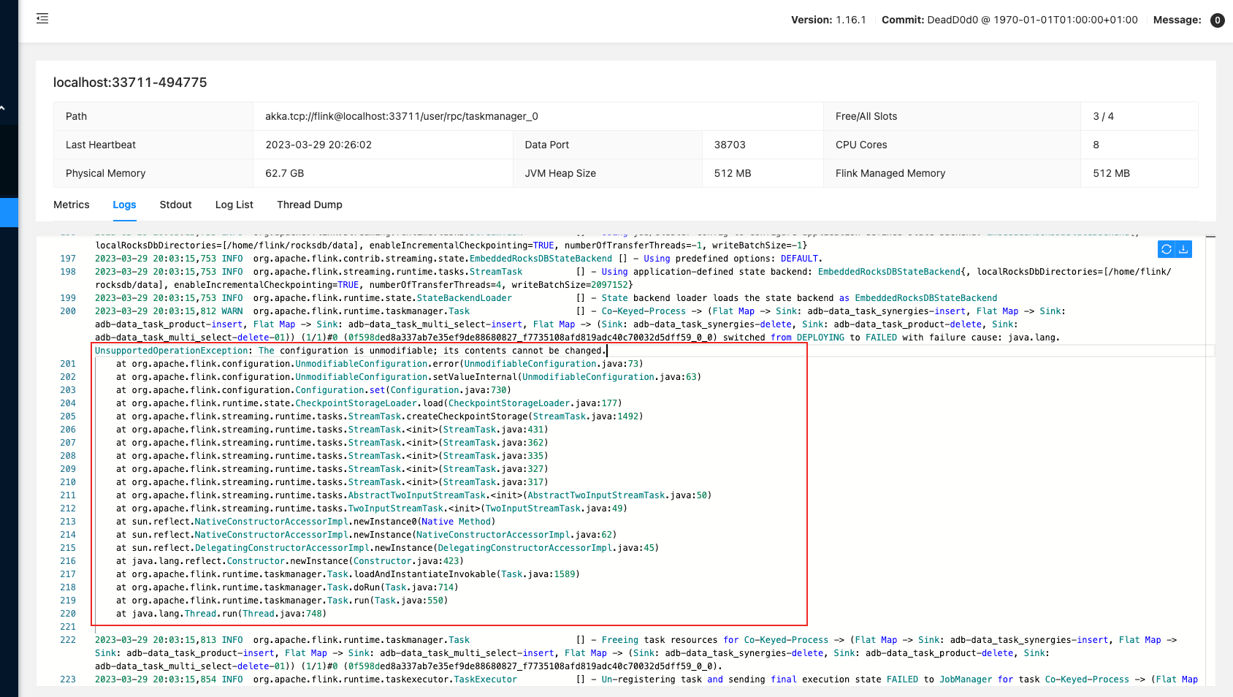
Task: Click UnmodifiableConfiguration.error stack line 201
Action: coord(380,364)
